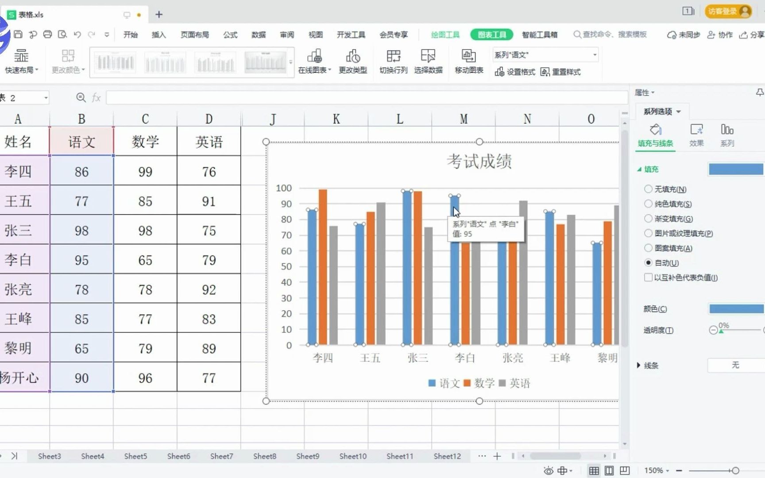Expand the chart styles gallery arrow
Image resolution: width=765 pixels, height=478 pixels.
[x=290, y=62]
